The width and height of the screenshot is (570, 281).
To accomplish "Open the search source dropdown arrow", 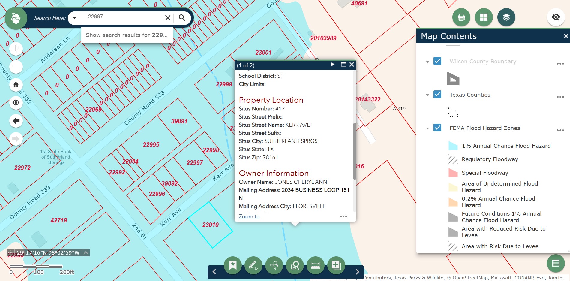I will click(75, 18).
